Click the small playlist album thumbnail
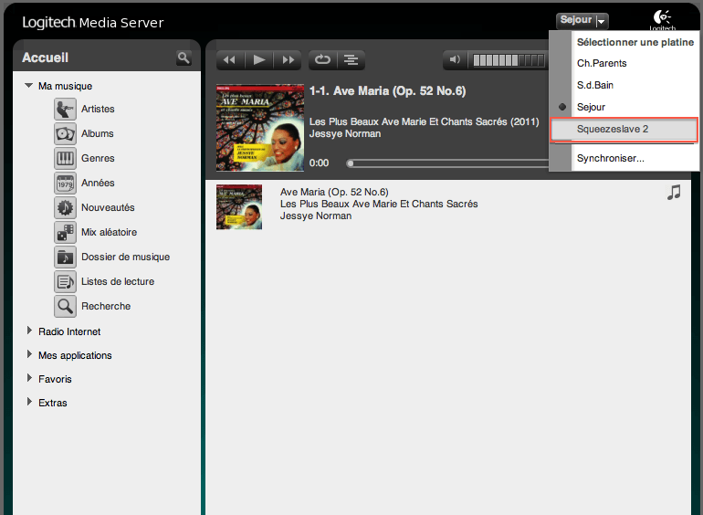703x515 pixels. click(x=239, y=207)
